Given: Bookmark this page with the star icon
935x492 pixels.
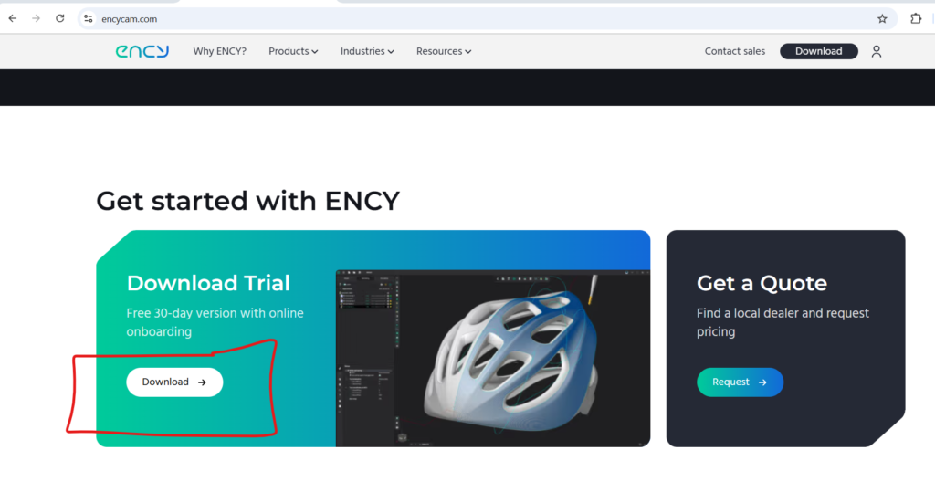Looking at the screenshot, I should [882, 19].
